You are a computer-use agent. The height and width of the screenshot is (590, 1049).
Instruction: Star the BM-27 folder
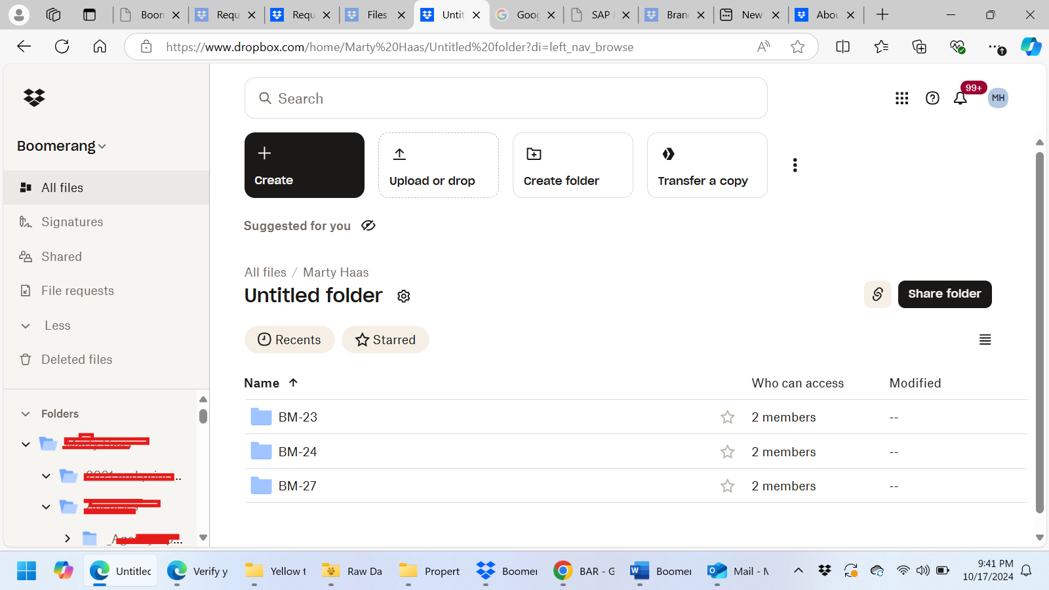pos(727,486)
